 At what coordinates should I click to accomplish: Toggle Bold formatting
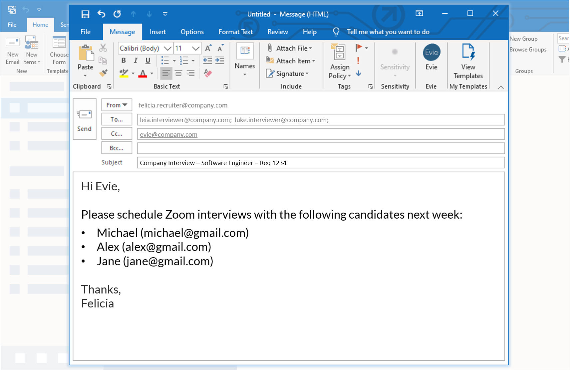pyautogui.click(x=124, y=60)
